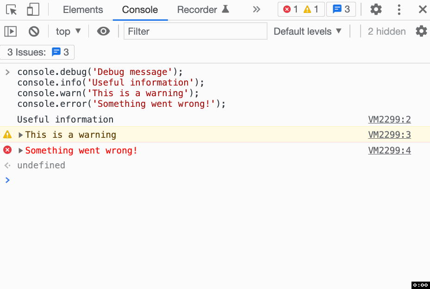The image size is (430, 289).
Task: Click the console input prompt line
Action: 215,180
